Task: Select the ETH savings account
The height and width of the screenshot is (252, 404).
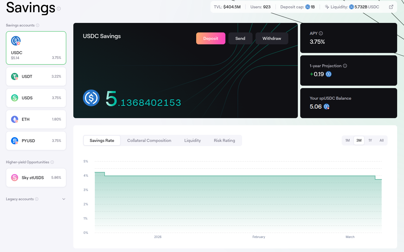Action: pyautogui.click(x=36, y=119)
